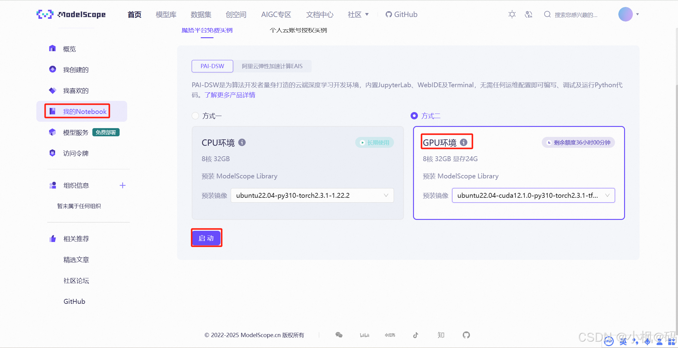Select the 方式一 radio button
The width and height of the screenshot is (678, 348).
195,116
